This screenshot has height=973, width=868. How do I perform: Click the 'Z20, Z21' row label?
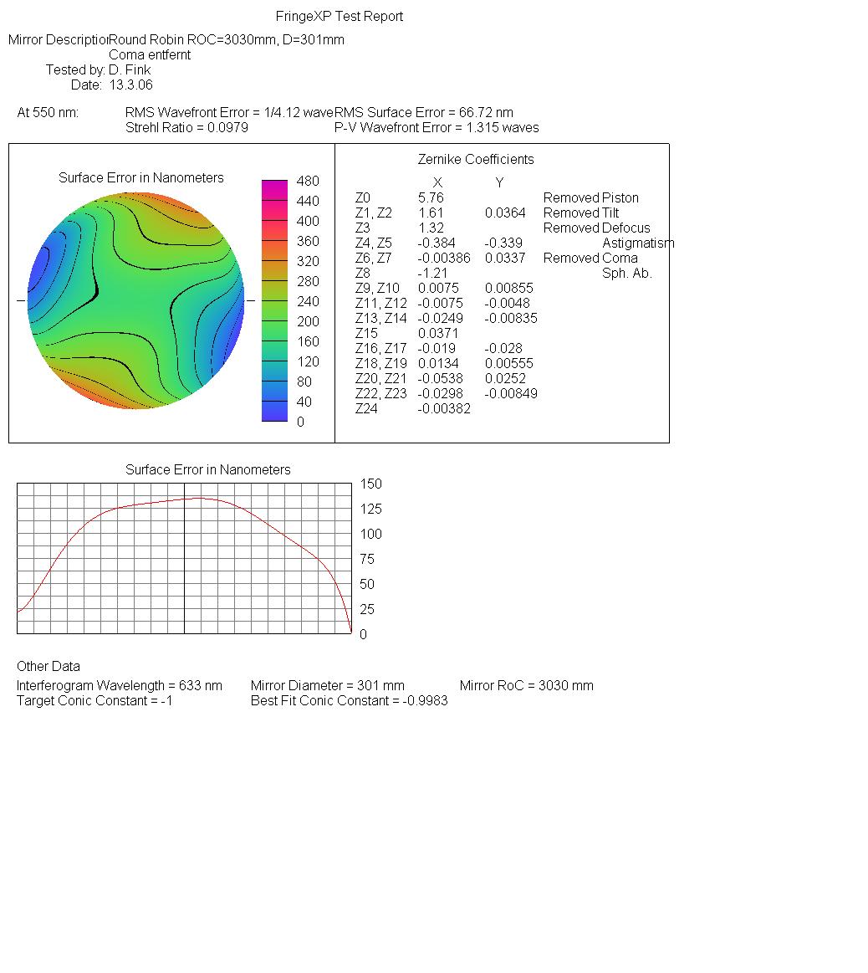[x=381, y=378]
